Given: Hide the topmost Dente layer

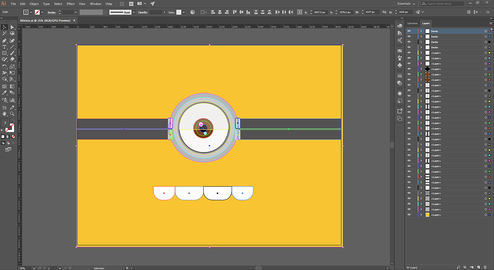Looking at the screenshot, I should [x=409, y=31].
